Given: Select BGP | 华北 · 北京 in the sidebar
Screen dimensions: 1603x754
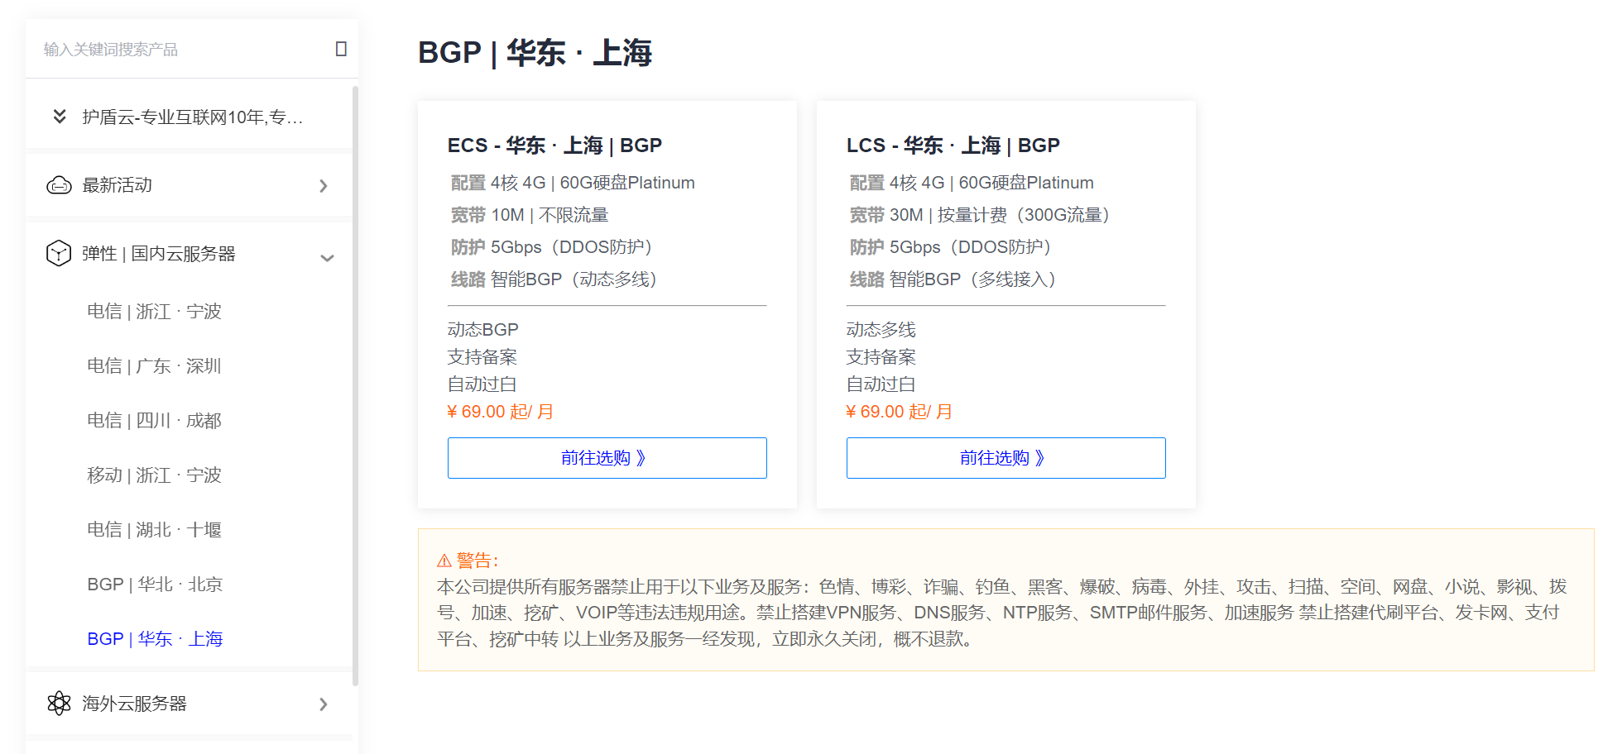Looking at the screenshot, I should (x=155, y=584).
